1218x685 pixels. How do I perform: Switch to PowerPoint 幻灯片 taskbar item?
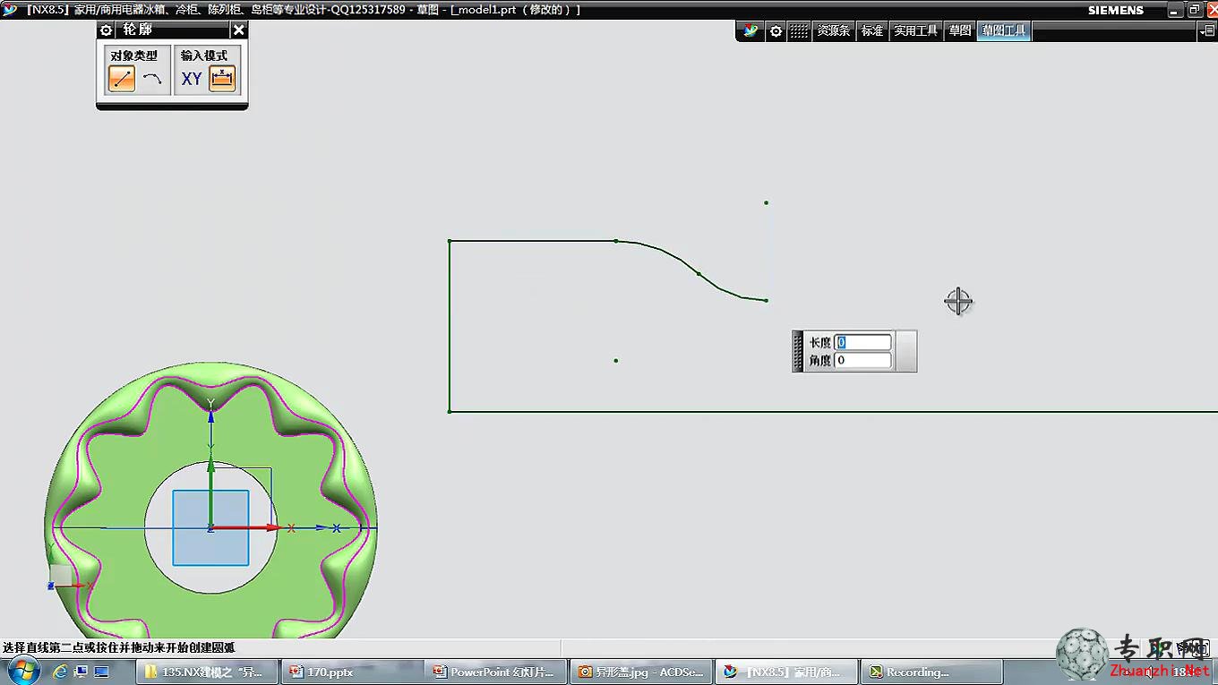coord(495,672)
